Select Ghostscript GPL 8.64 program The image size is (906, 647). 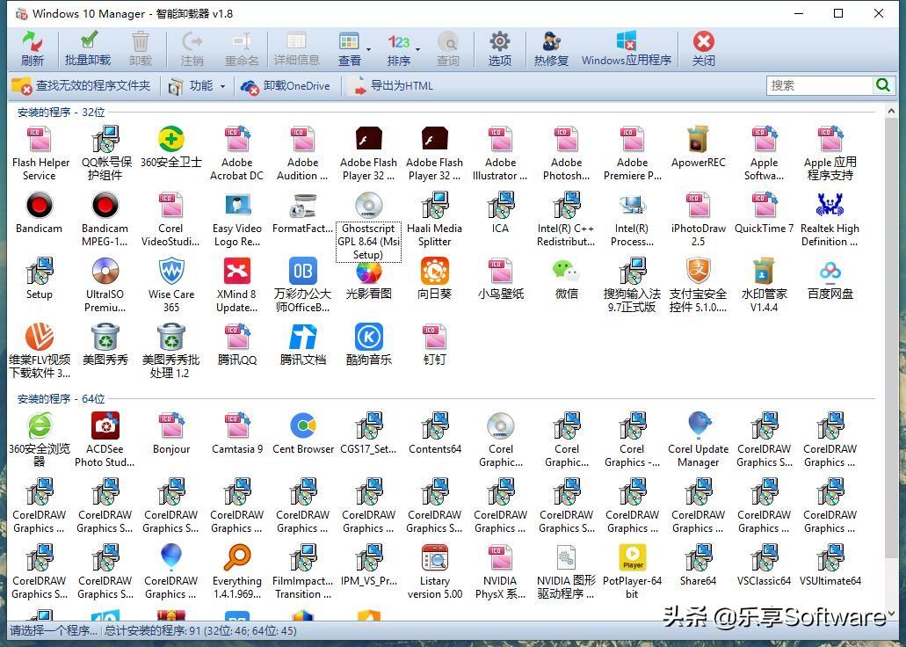tap(369, 227)
